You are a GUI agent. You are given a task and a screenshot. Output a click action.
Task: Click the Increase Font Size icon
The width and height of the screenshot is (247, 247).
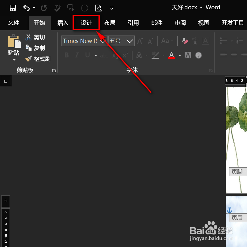(140, 41)
